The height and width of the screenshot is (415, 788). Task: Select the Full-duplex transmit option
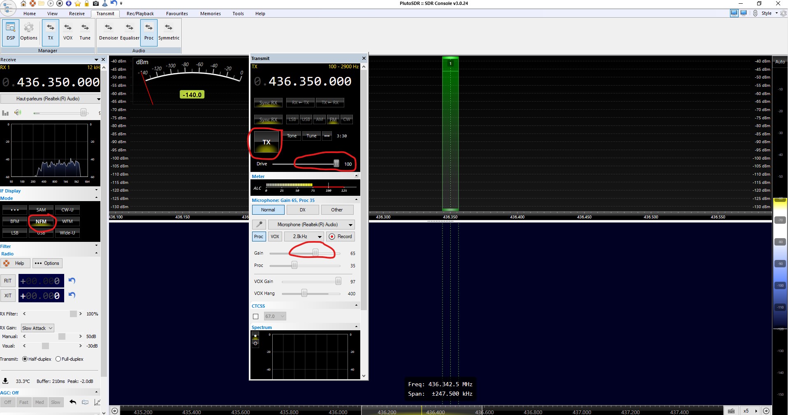(58, 359)
